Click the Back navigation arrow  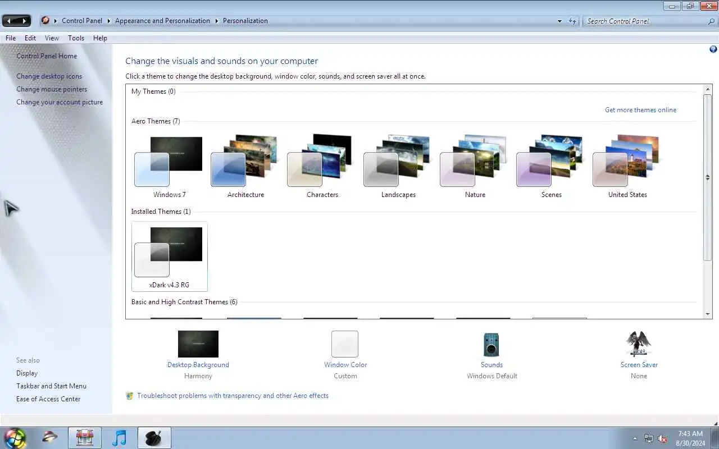click(10, 21)
